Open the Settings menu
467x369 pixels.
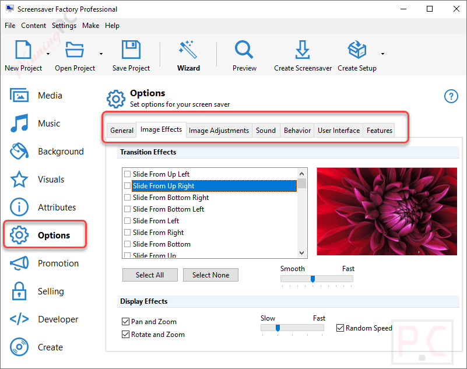pyautogui.click(x=64, y=26)
